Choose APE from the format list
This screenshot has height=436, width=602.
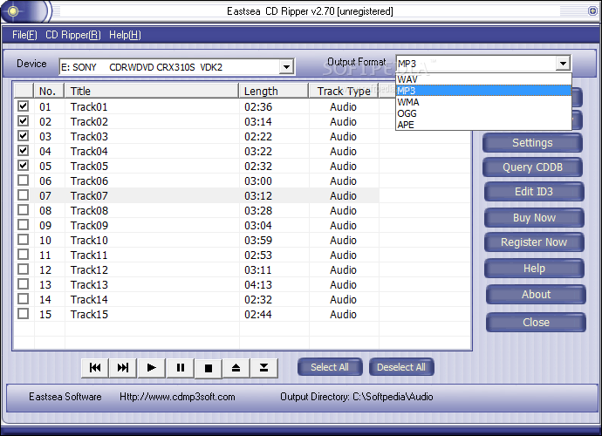pyautogui.click(x=483, y=125)
